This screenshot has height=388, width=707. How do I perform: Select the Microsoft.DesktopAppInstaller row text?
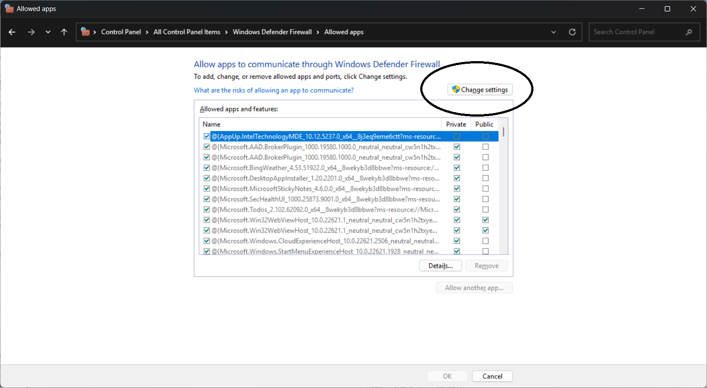326,178
